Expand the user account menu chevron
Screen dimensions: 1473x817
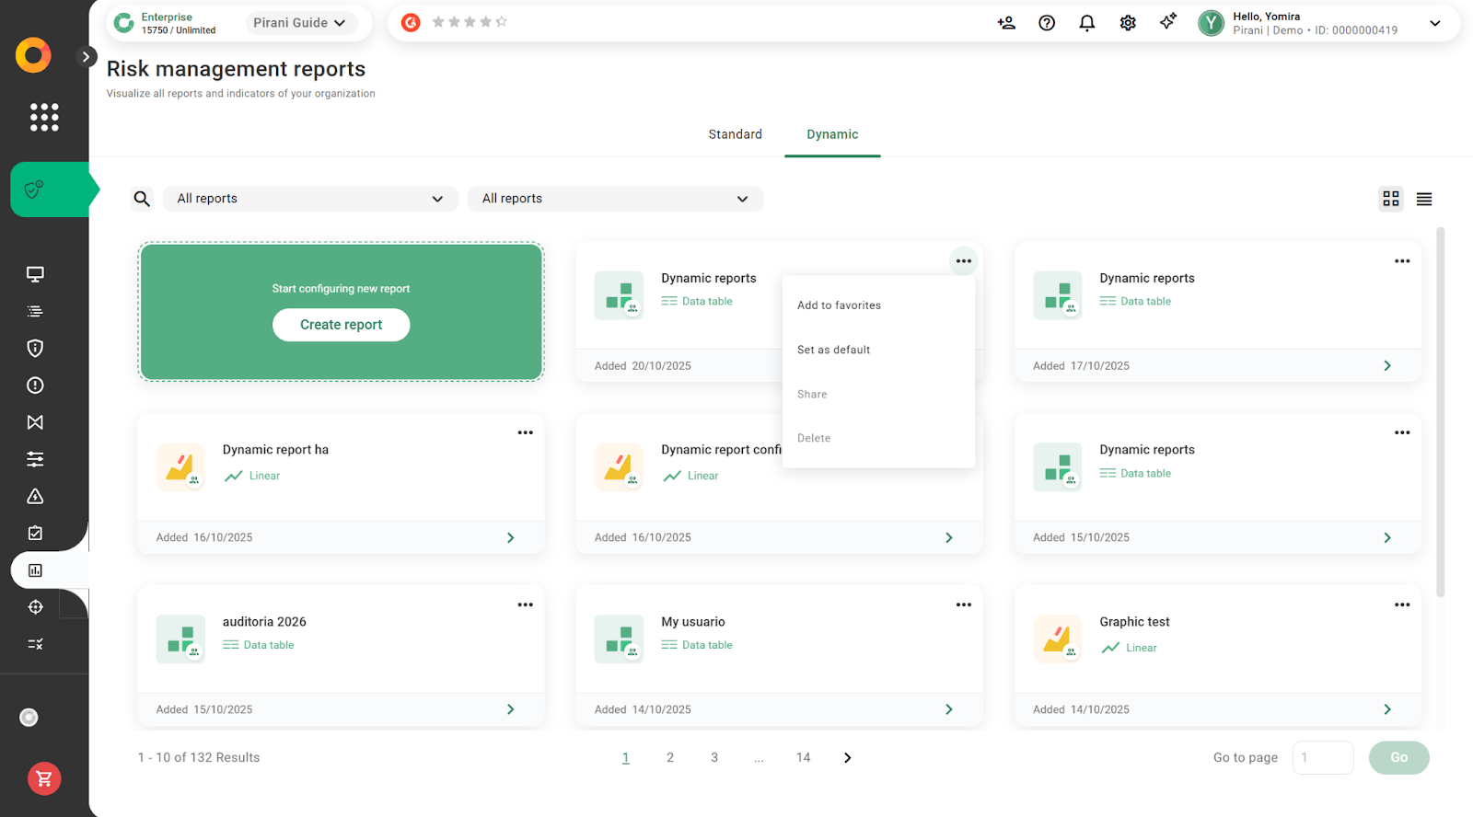click(1434, 23)
